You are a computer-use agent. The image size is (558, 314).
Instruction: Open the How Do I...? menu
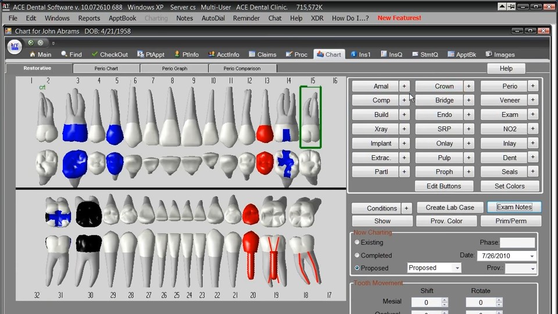[x=350, y=18]
